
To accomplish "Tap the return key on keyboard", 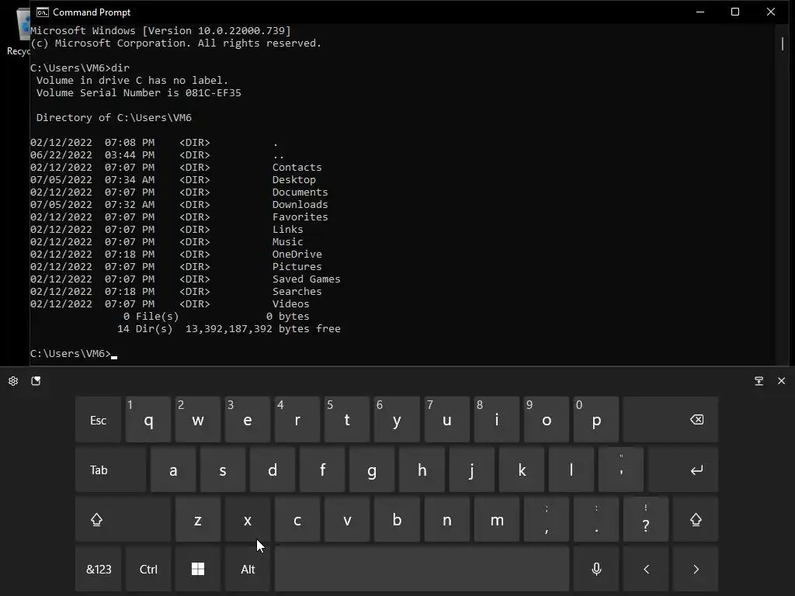I will 683,470.
